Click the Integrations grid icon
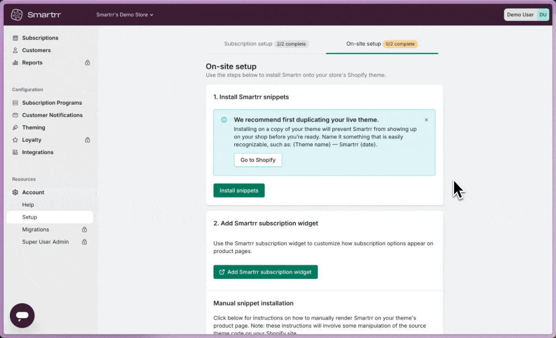 click(x=15, y=153)
